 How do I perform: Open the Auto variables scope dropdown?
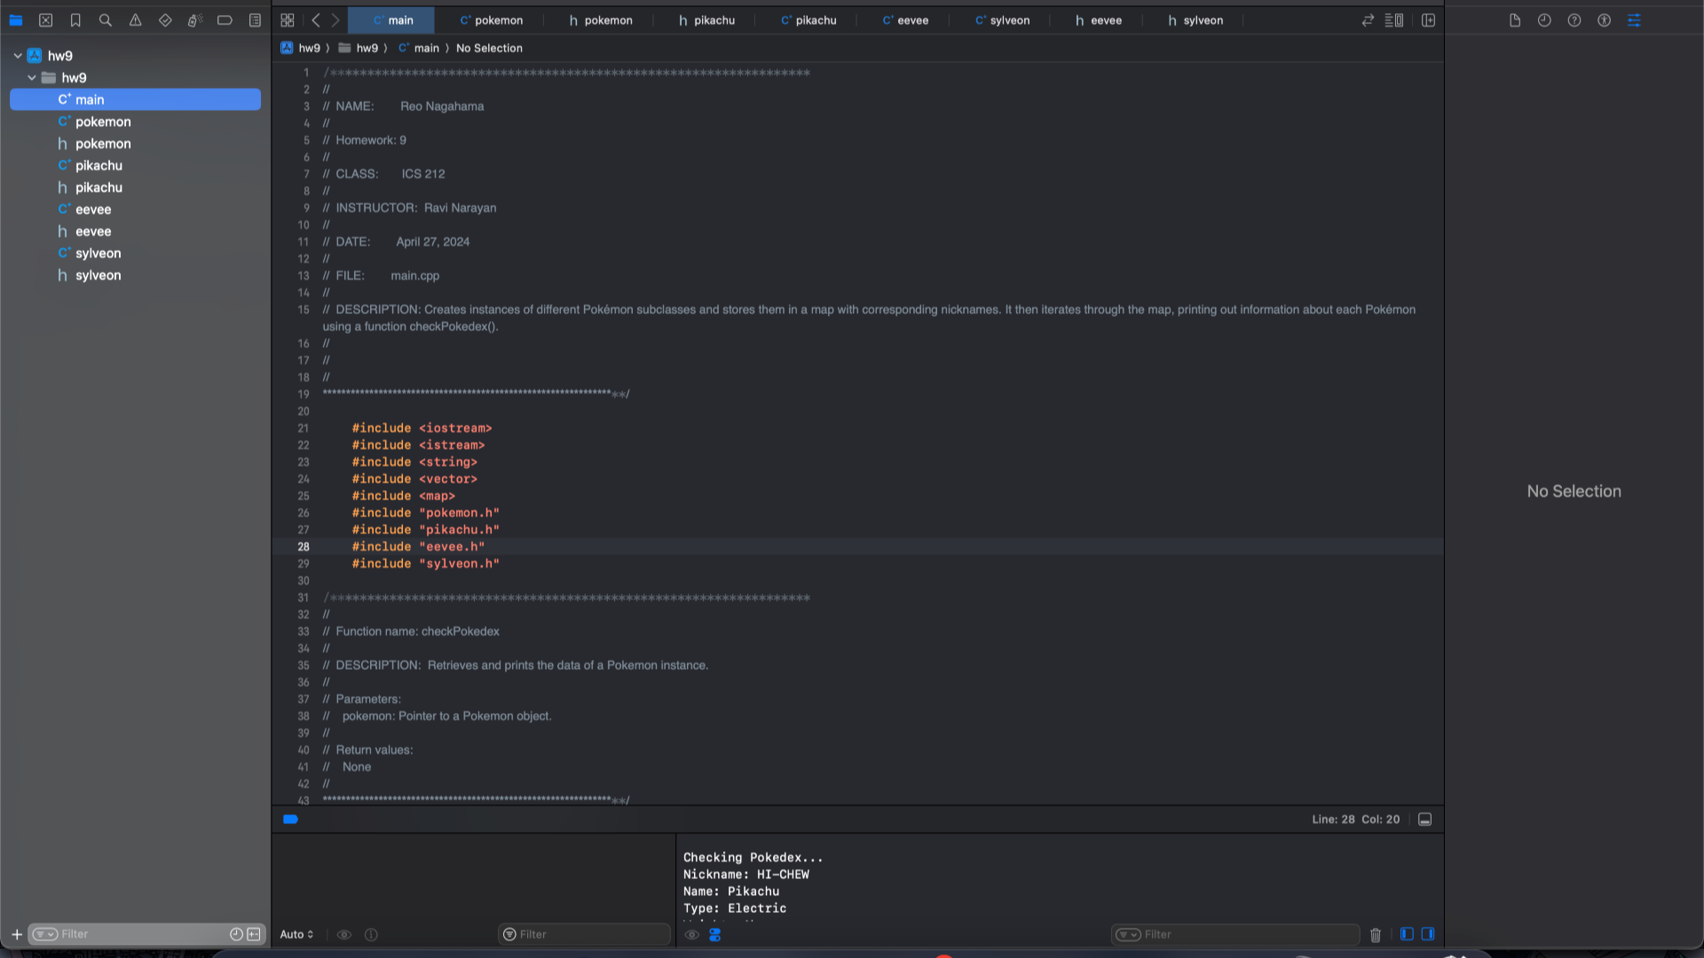pyautogui.click(x=296, y=934)
